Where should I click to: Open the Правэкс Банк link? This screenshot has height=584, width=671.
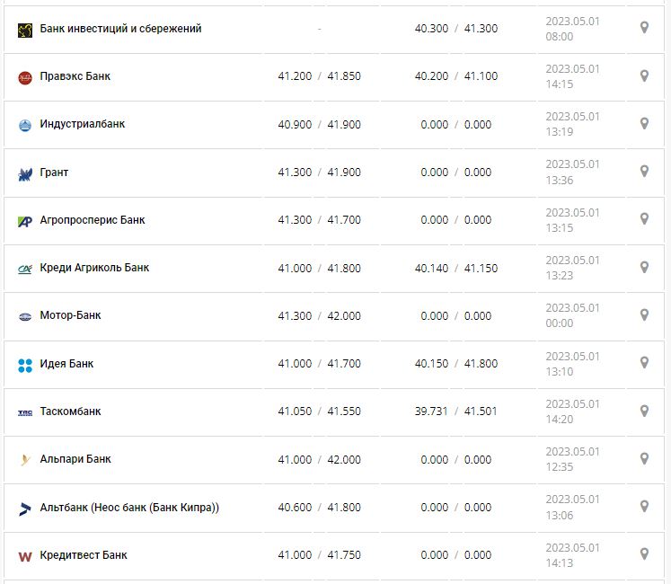[x=75, y=76]
